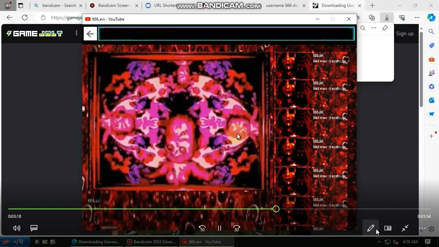Search downloads magnifier in Downloads popup

tap(363, 28)
